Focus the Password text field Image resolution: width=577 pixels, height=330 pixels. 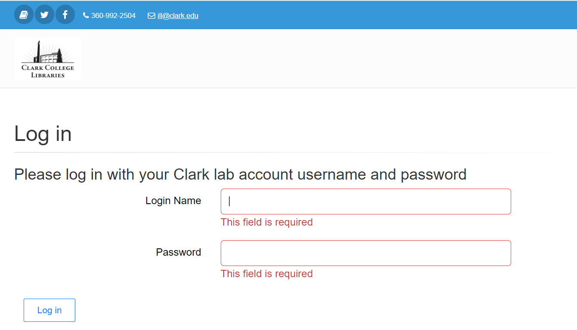[366, 253]
